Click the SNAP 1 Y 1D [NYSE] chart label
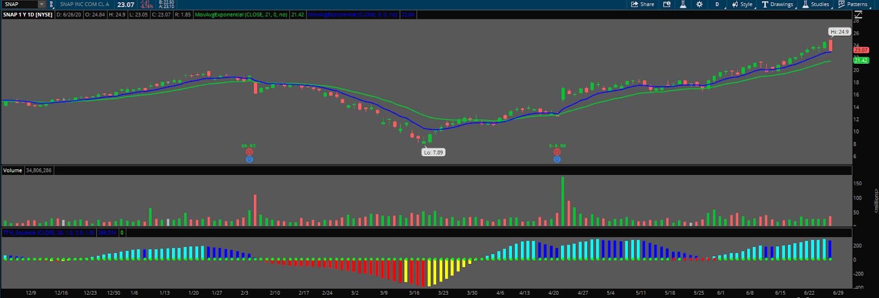 (28, 15)
